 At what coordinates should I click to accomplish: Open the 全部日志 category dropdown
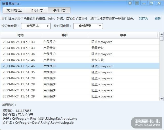click(36, 26)
